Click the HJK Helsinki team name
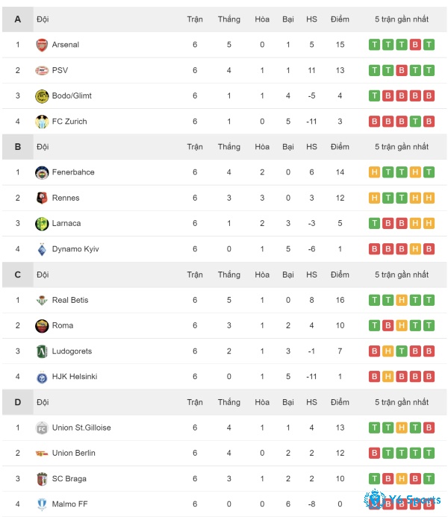This screenshot has height=517, width=448. point(75,377)
